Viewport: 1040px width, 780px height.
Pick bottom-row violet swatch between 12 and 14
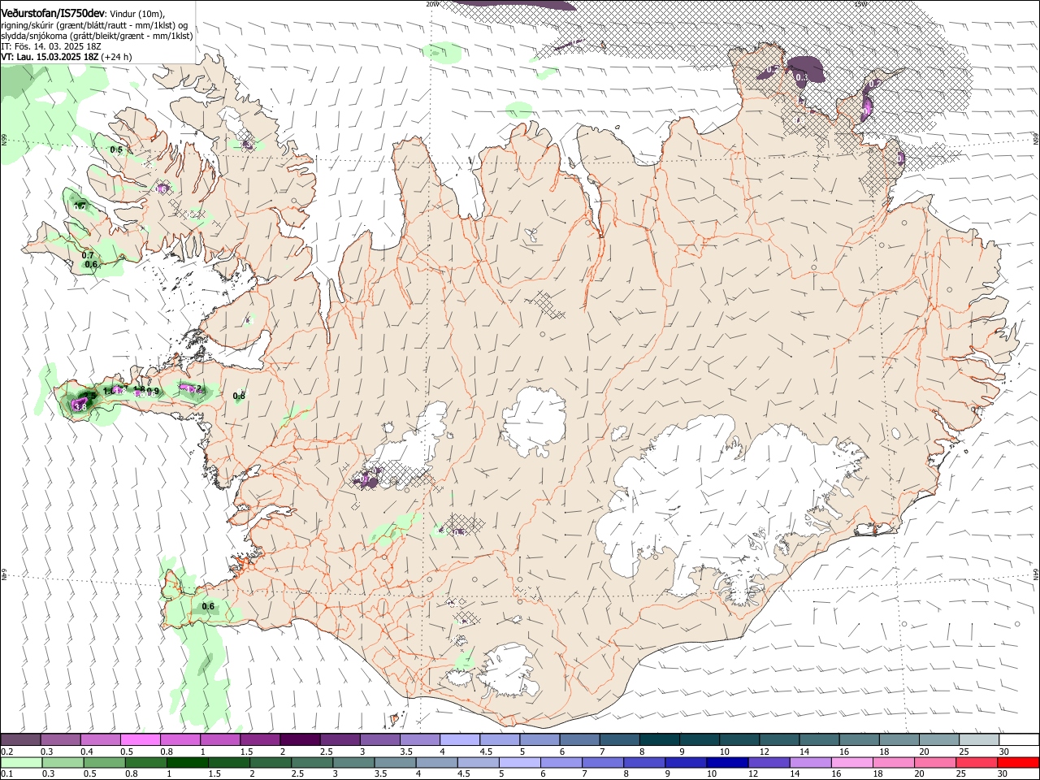[x=769, y=762]
